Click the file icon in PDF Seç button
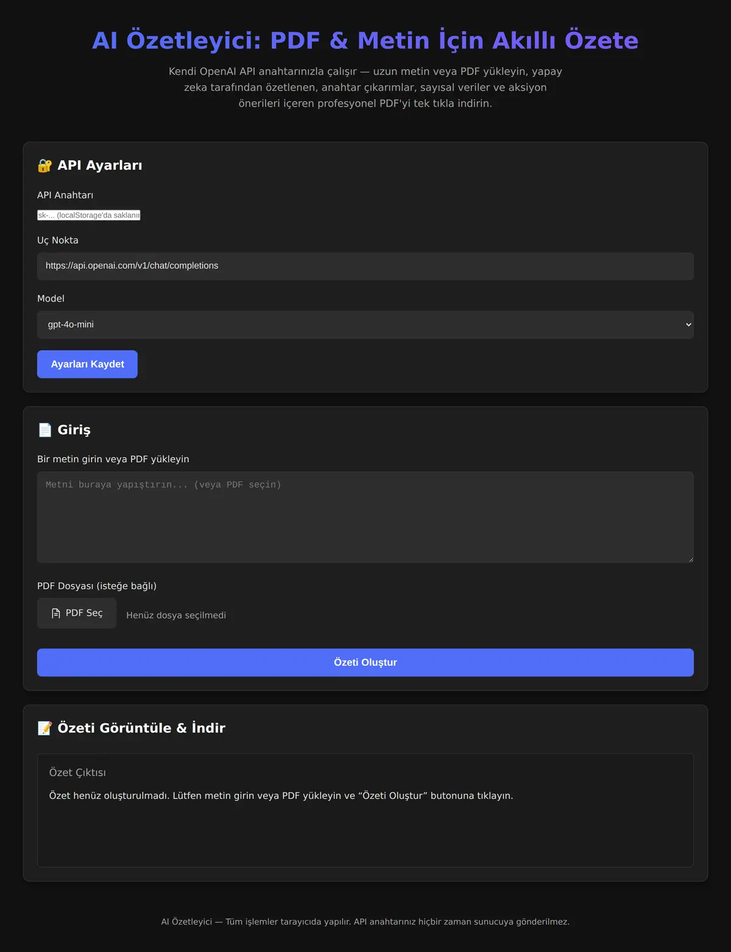The height and width of the screenshot is (952, 731). (56, 613)
